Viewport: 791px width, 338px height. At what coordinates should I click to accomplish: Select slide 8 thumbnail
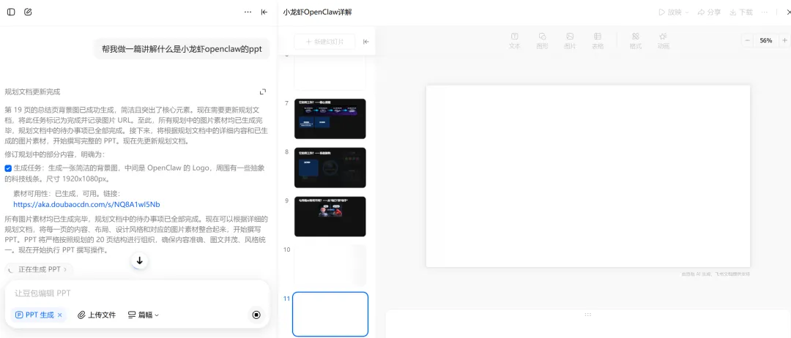click(x=330, y=168)
